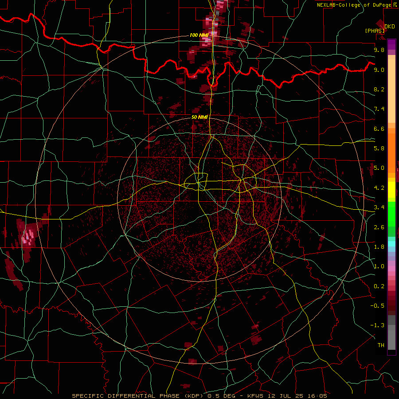399x399 pixels.
Task: Pick the cyan band of the color bar
Action: (391, 244)
